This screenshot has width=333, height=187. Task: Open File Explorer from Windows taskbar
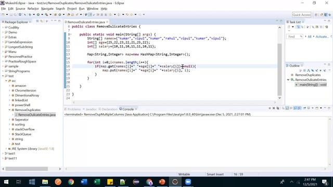pyautogui.click(x=45, y=182)
